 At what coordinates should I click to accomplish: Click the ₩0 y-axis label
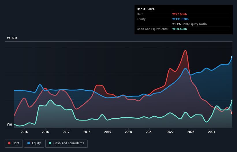pos(9,125)
